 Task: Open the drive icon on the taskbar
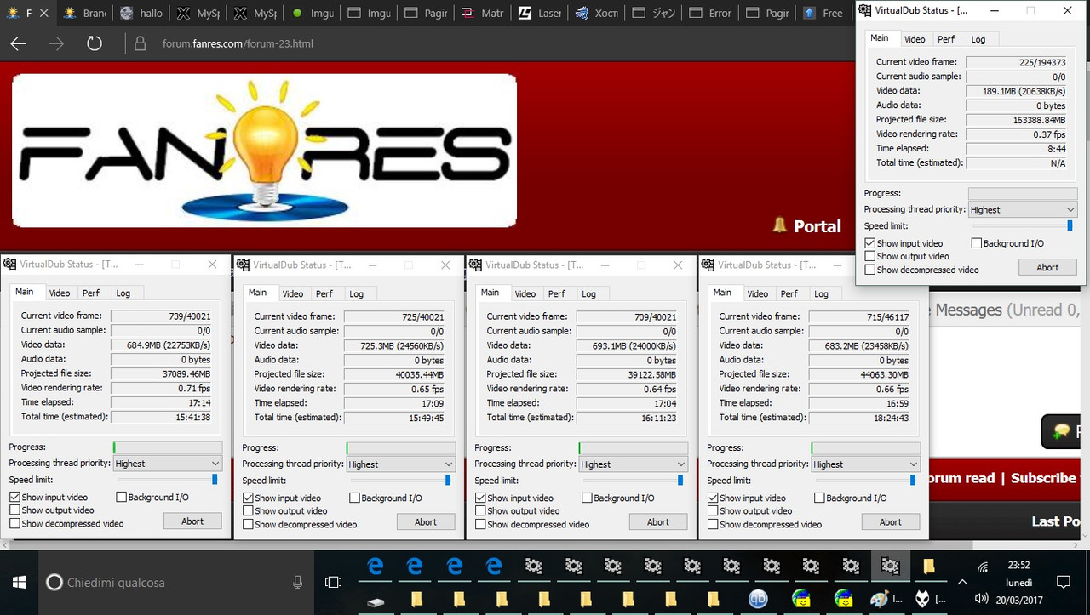tap(376, 601)
